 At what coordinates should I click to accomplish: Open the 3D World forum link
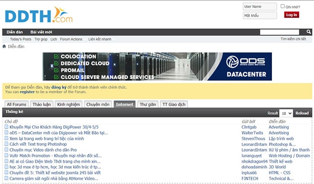277,167
